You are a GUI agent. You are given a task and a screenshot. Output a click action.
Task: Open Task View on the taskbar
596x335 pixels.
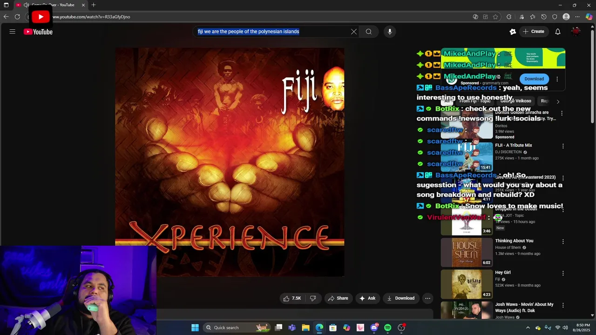[278, 328]
